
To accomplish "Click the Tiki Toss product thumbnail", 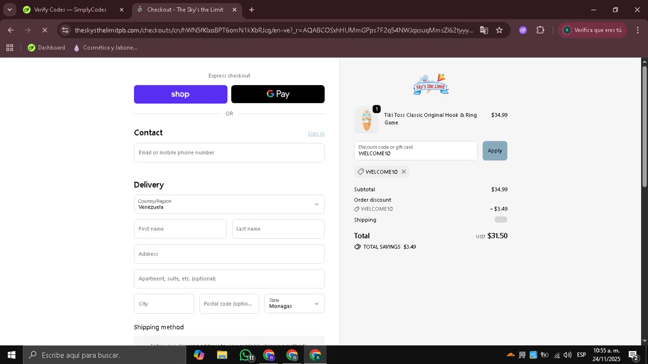I will pos(366,119).
